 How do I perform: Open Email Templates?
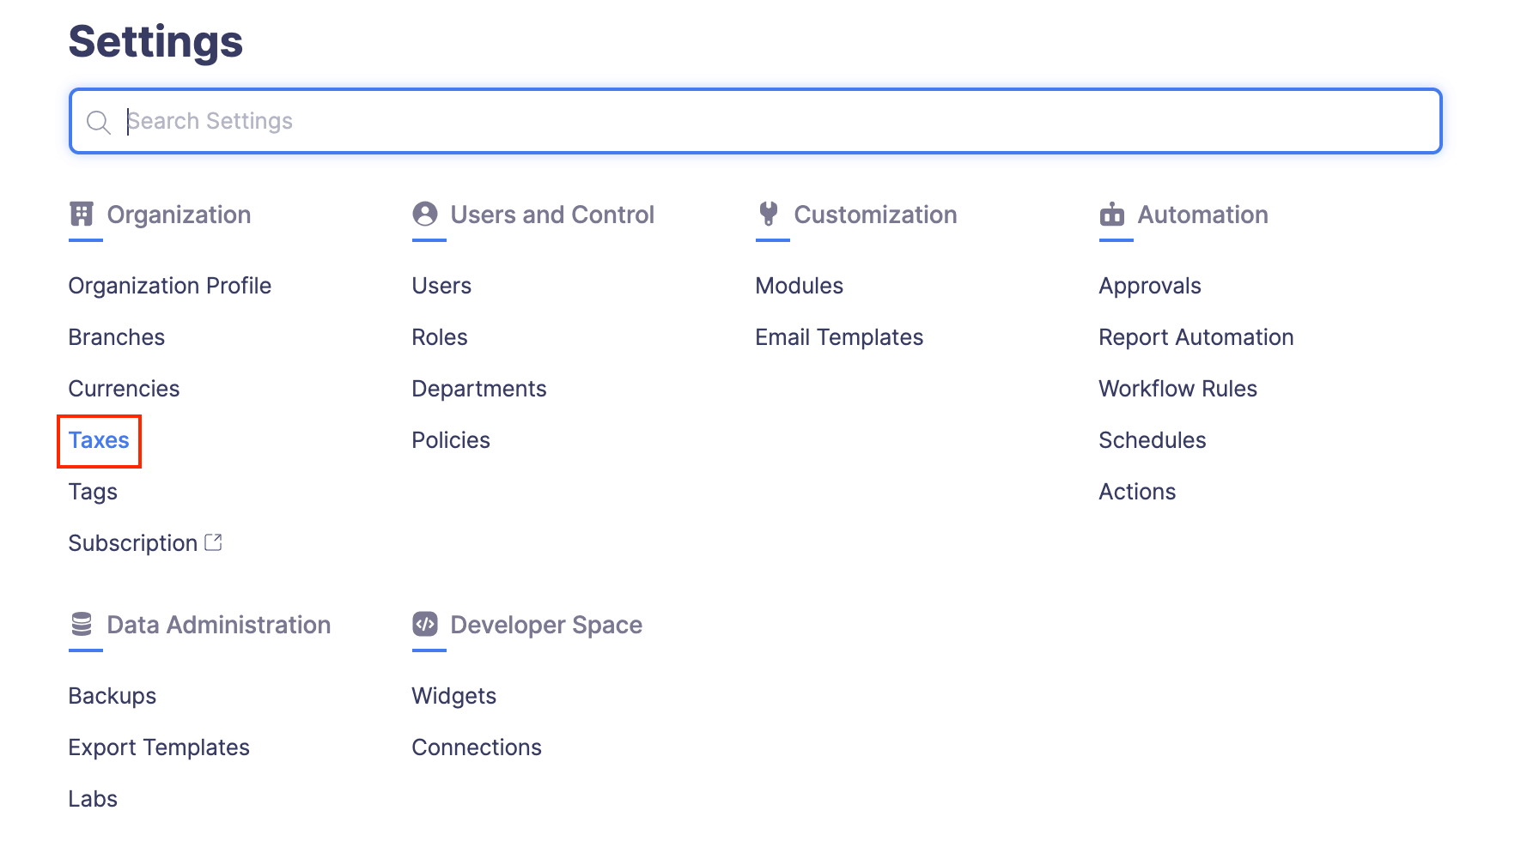[x=839, y=337]
